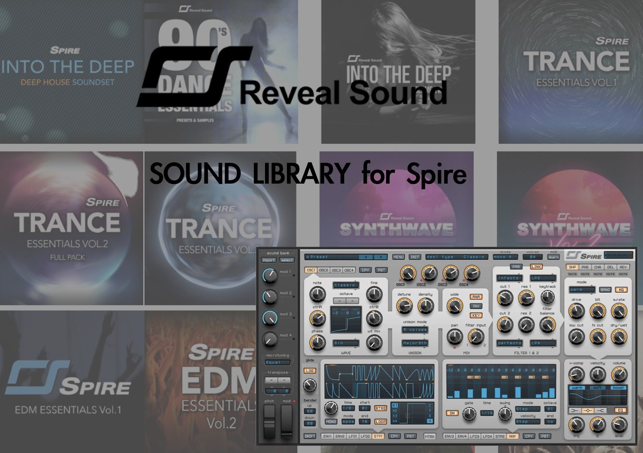The width and height of the screenshot is (643, 453).
Task: Toggle filter LINK button
Action: (536, 267)
